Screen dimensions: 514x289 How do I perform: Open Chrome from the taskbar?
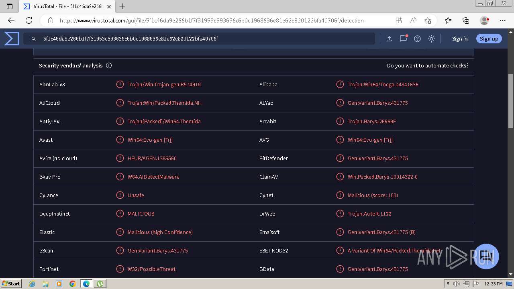72,284
